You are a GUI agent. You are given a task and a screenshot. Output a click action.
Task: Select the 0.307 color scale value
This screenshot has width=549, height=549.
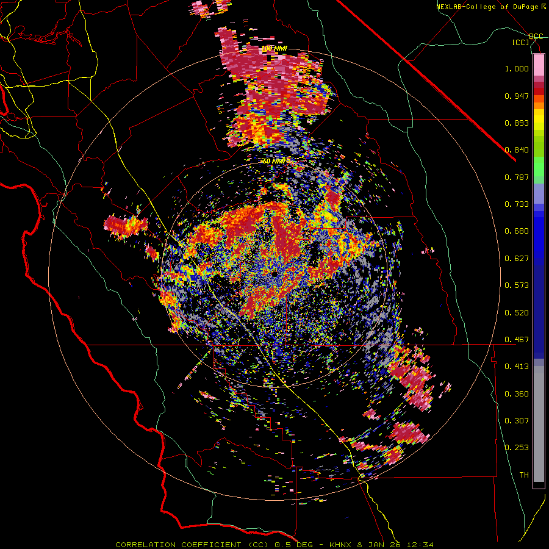click(517, 421)
